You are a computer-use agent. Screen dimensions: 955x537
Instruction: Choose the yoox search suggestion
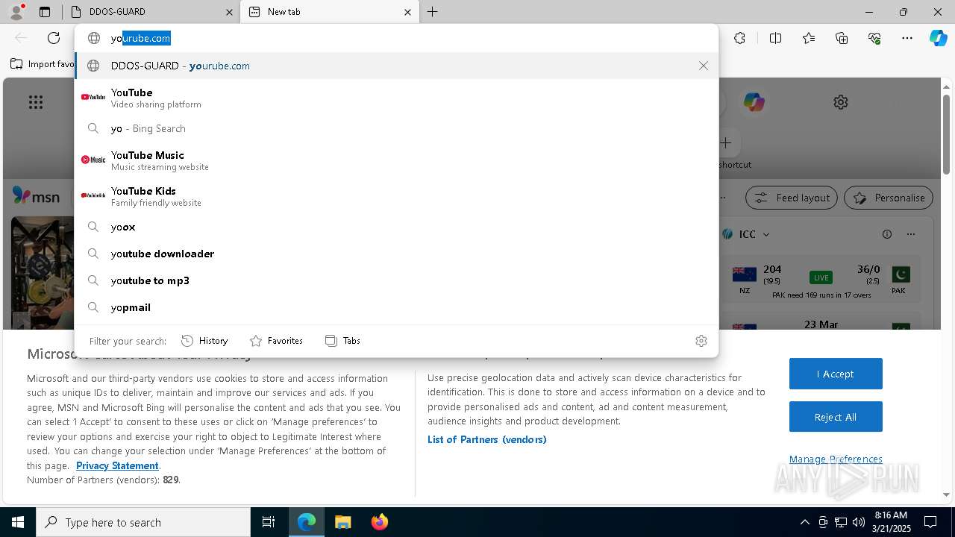pyautogui.click(x=396, y=227)
